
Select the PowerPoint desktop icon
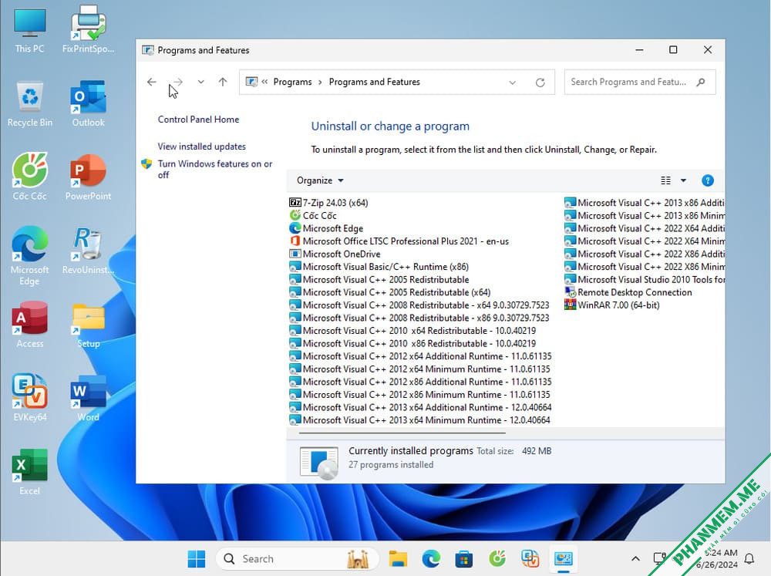coord(88,177)
